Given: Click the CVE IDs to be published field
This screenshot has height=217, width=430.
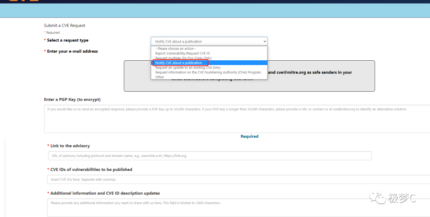Looking at the screenshot, I should click(238, 179).
